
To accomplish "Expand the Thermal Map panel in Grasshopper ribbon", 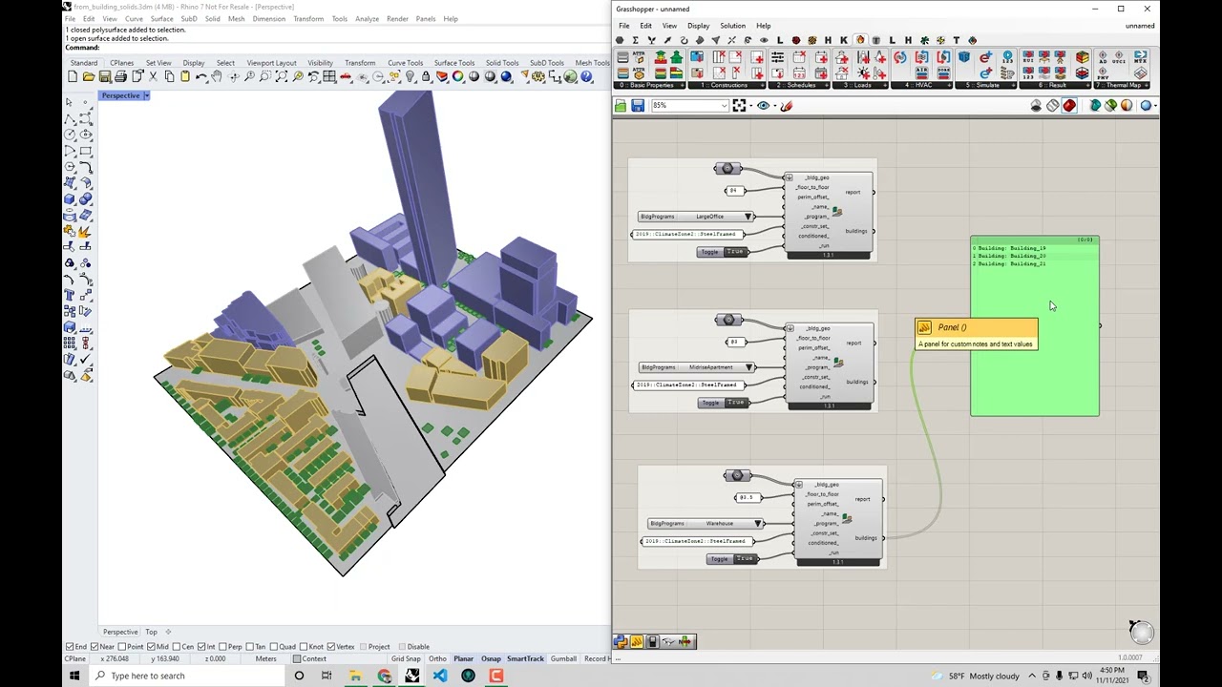I will pyautogui.click(x=1123, y=85).
